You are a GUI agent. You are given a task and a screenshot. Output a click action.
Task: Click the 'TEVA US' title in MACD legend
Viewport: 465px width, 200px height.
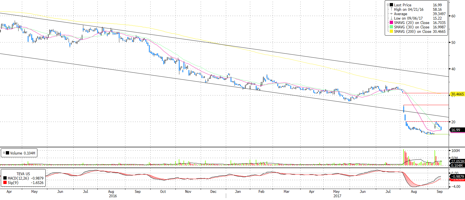click(23, 174)
